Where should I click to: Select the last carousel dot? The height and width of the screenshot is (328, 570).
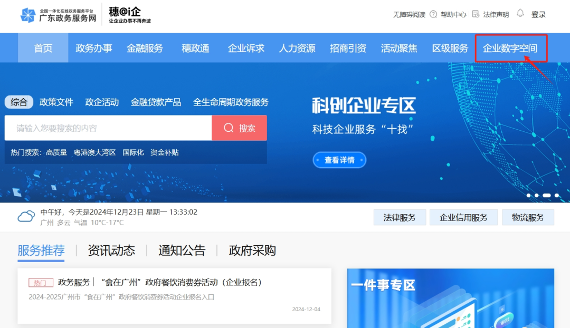click(x=557, y=196)
